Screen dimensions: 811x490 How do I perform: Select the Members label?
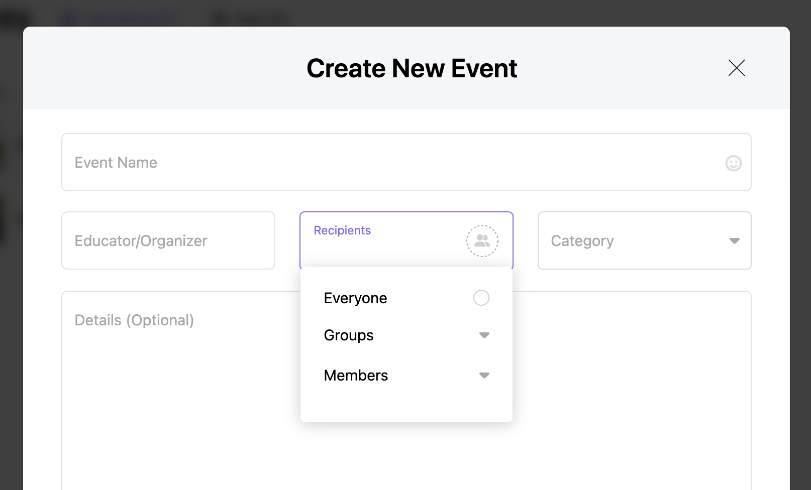(x=356, y=376)
